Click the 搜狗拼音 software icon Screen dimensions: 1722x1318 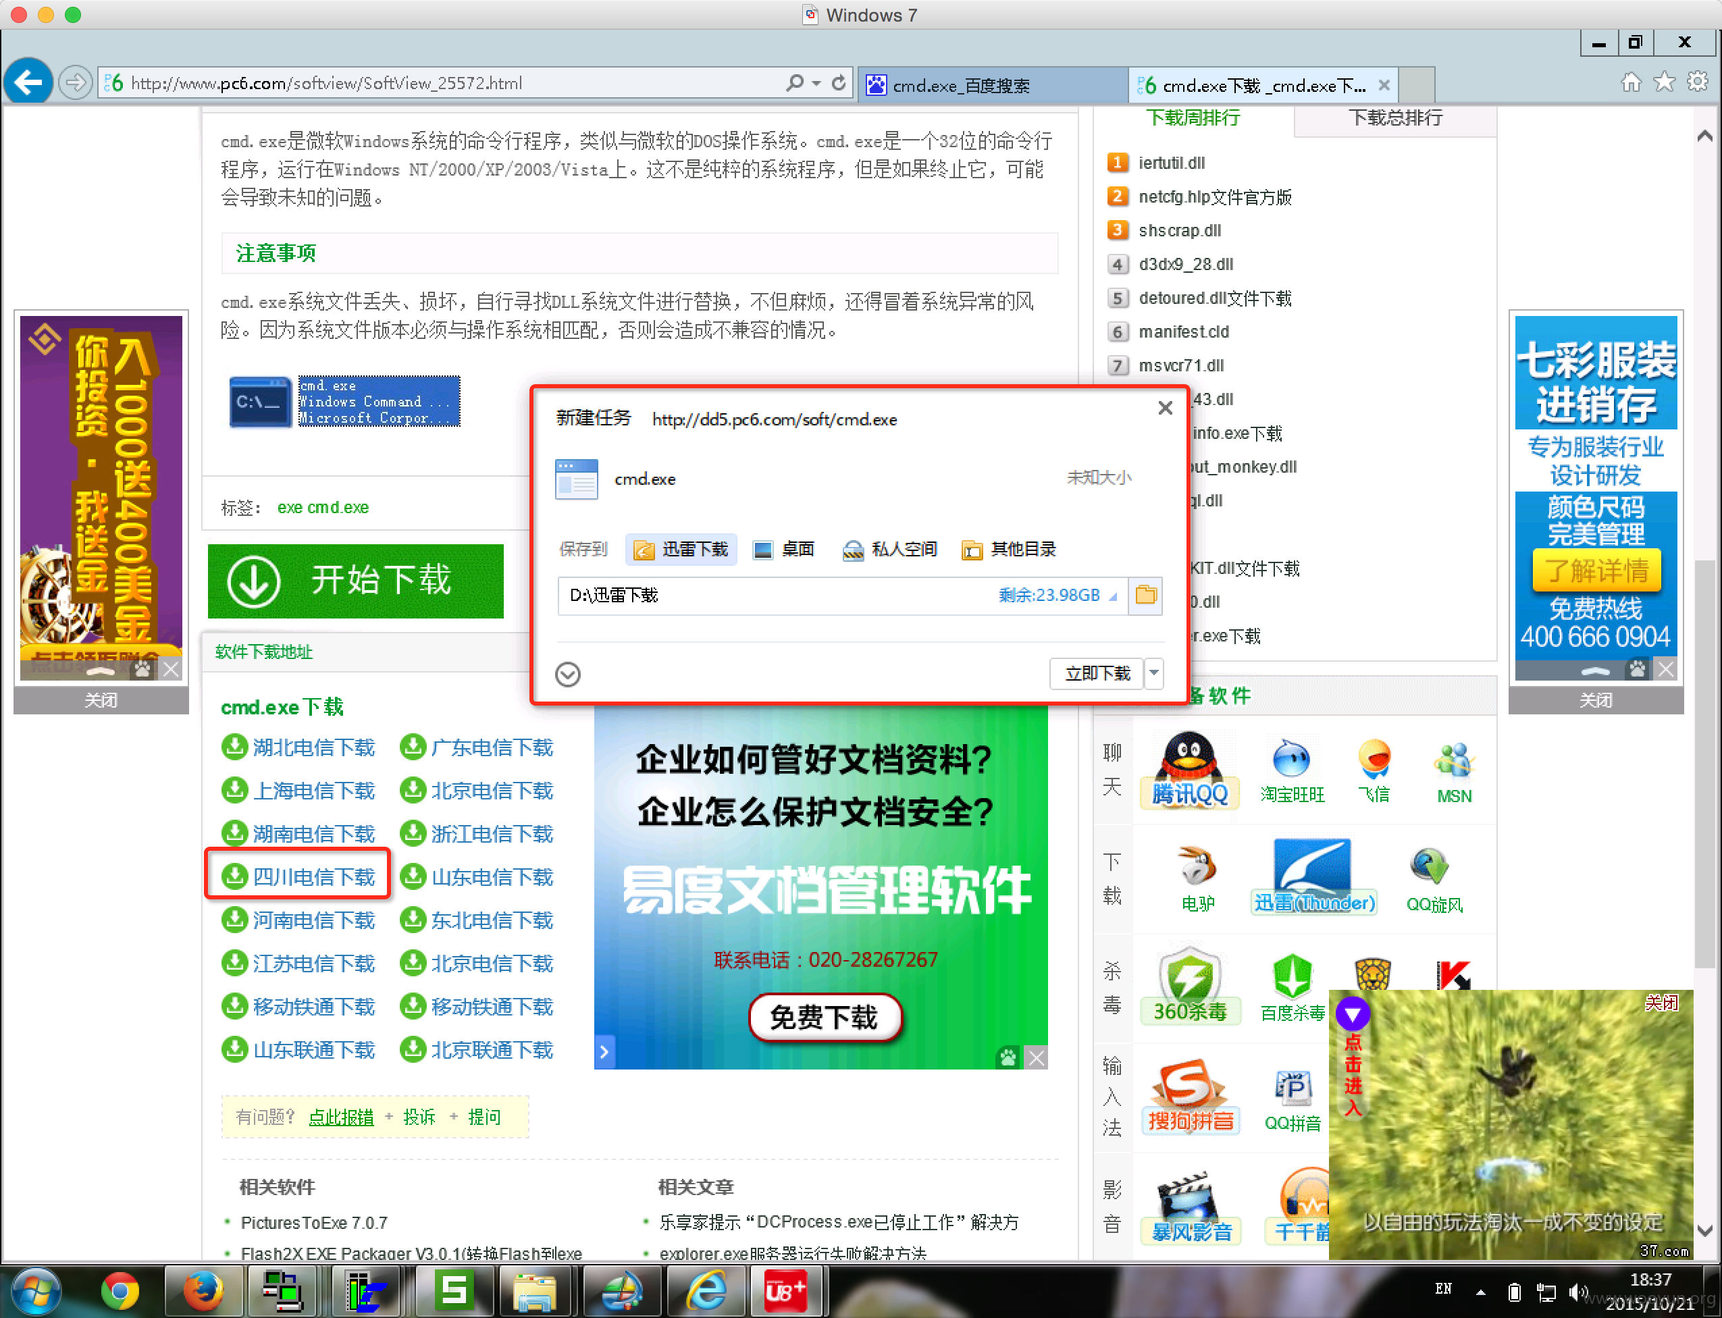tap(1191, 1095)
